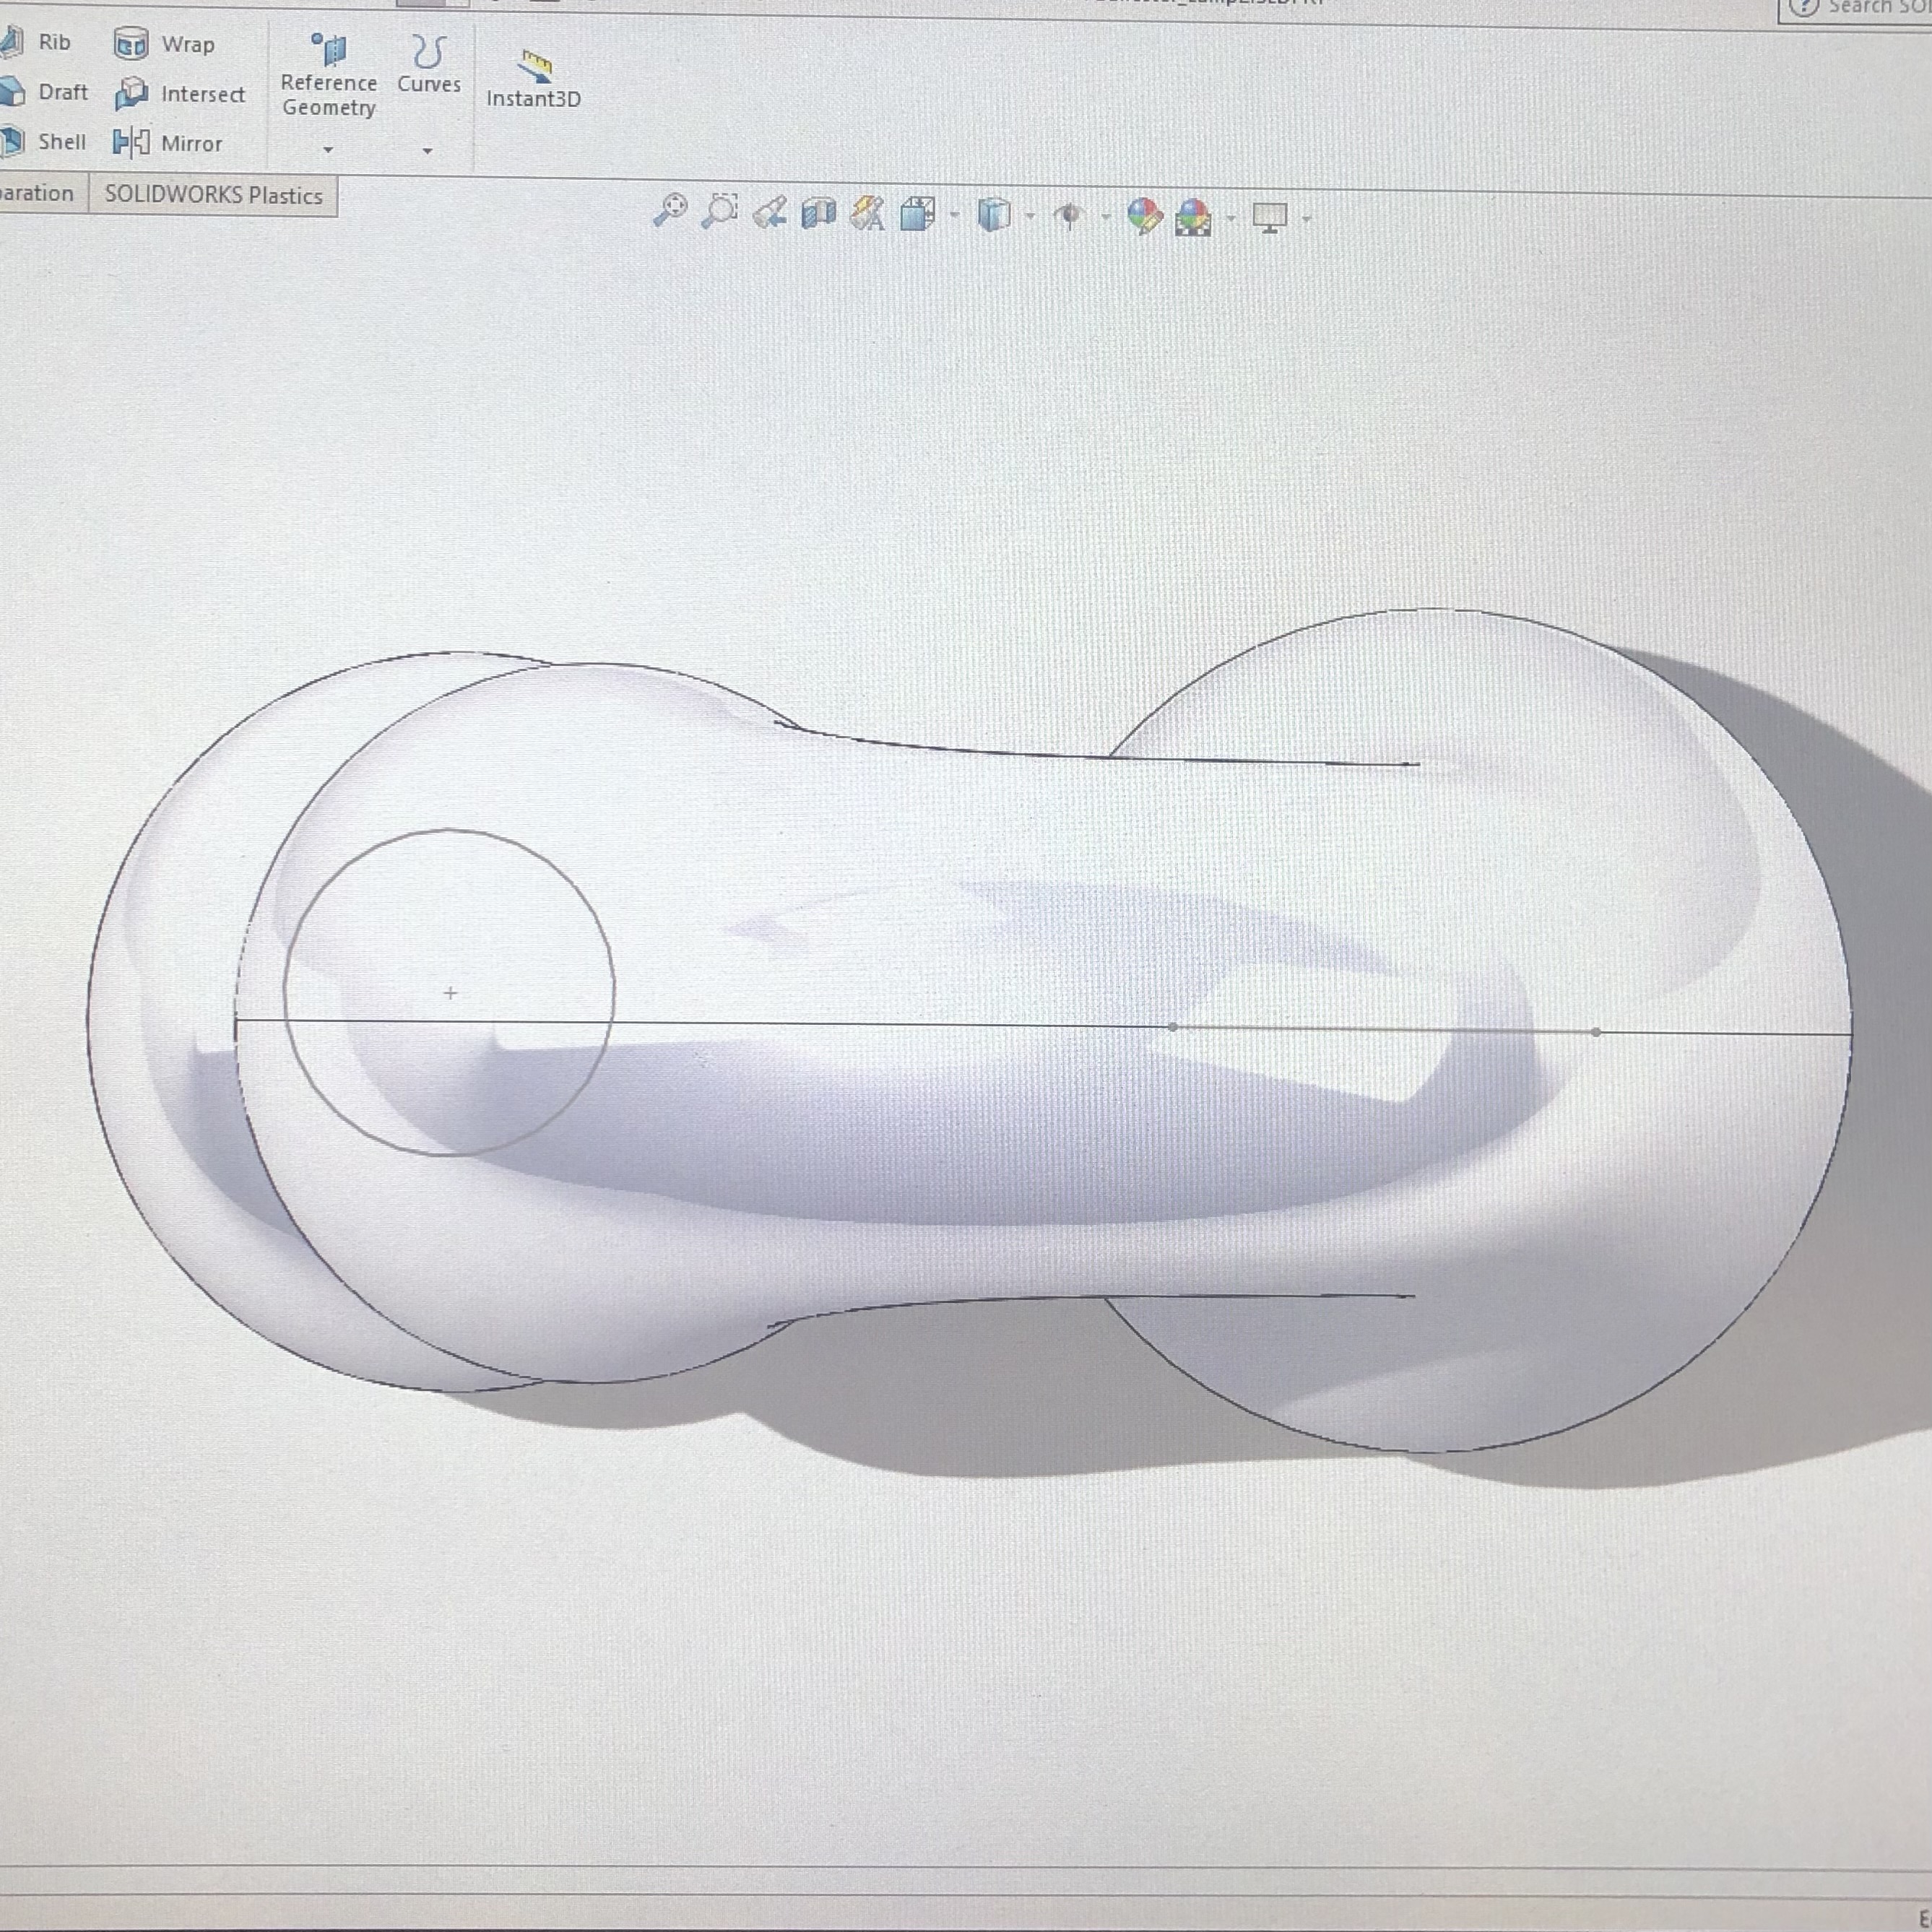The height and width of the screenshot is (1932, 1932).
Task: Open the SOLIDWORKS Plastics tab
Action: pyautogui.click(x=213, y=195)
